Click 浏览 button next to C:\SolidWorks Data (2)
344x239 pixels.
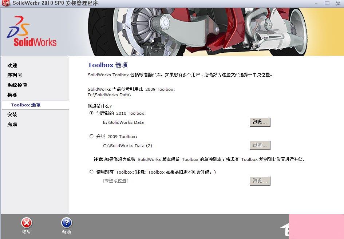(260, 145)
